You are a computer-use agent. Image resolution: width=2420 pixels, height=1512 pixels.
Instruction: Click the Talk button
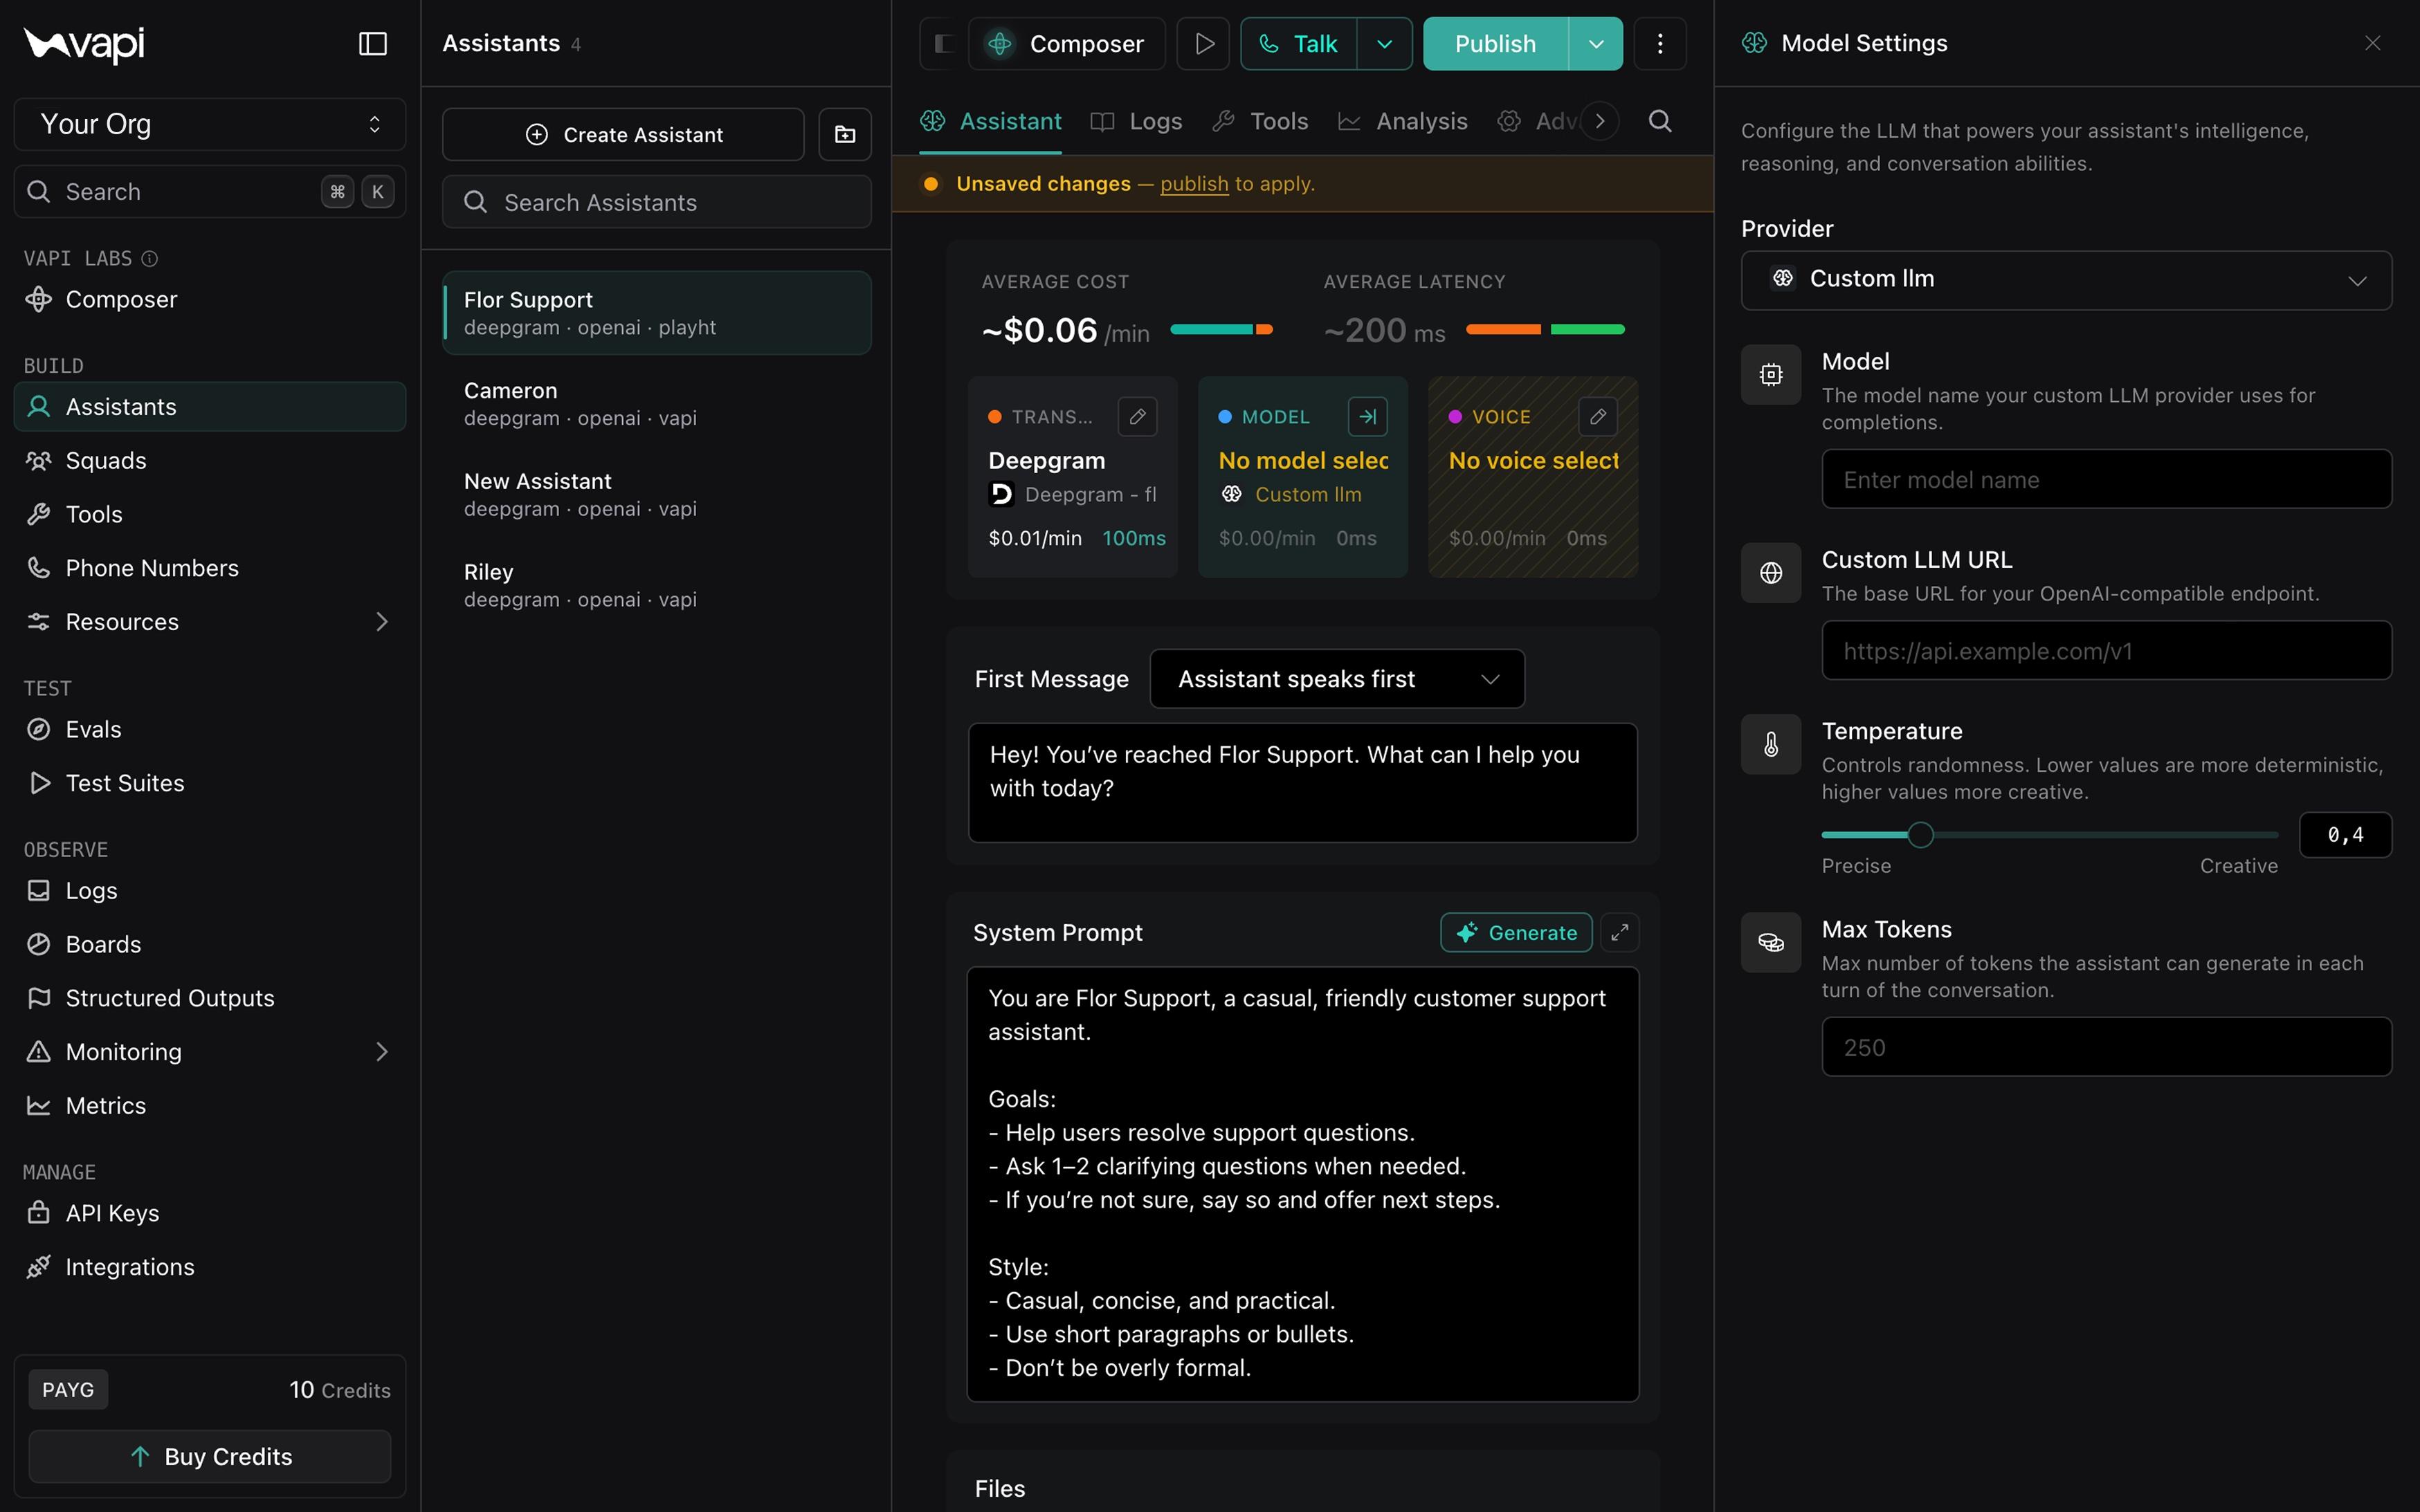pos(1298,43)
